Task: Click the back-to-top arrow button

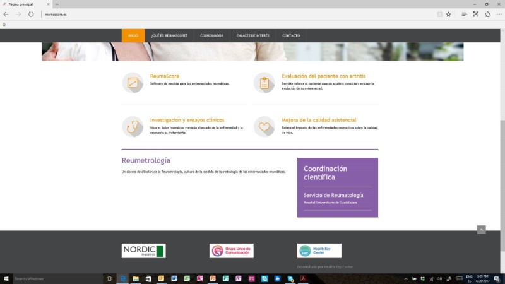Action: click(x=482, y=230)
